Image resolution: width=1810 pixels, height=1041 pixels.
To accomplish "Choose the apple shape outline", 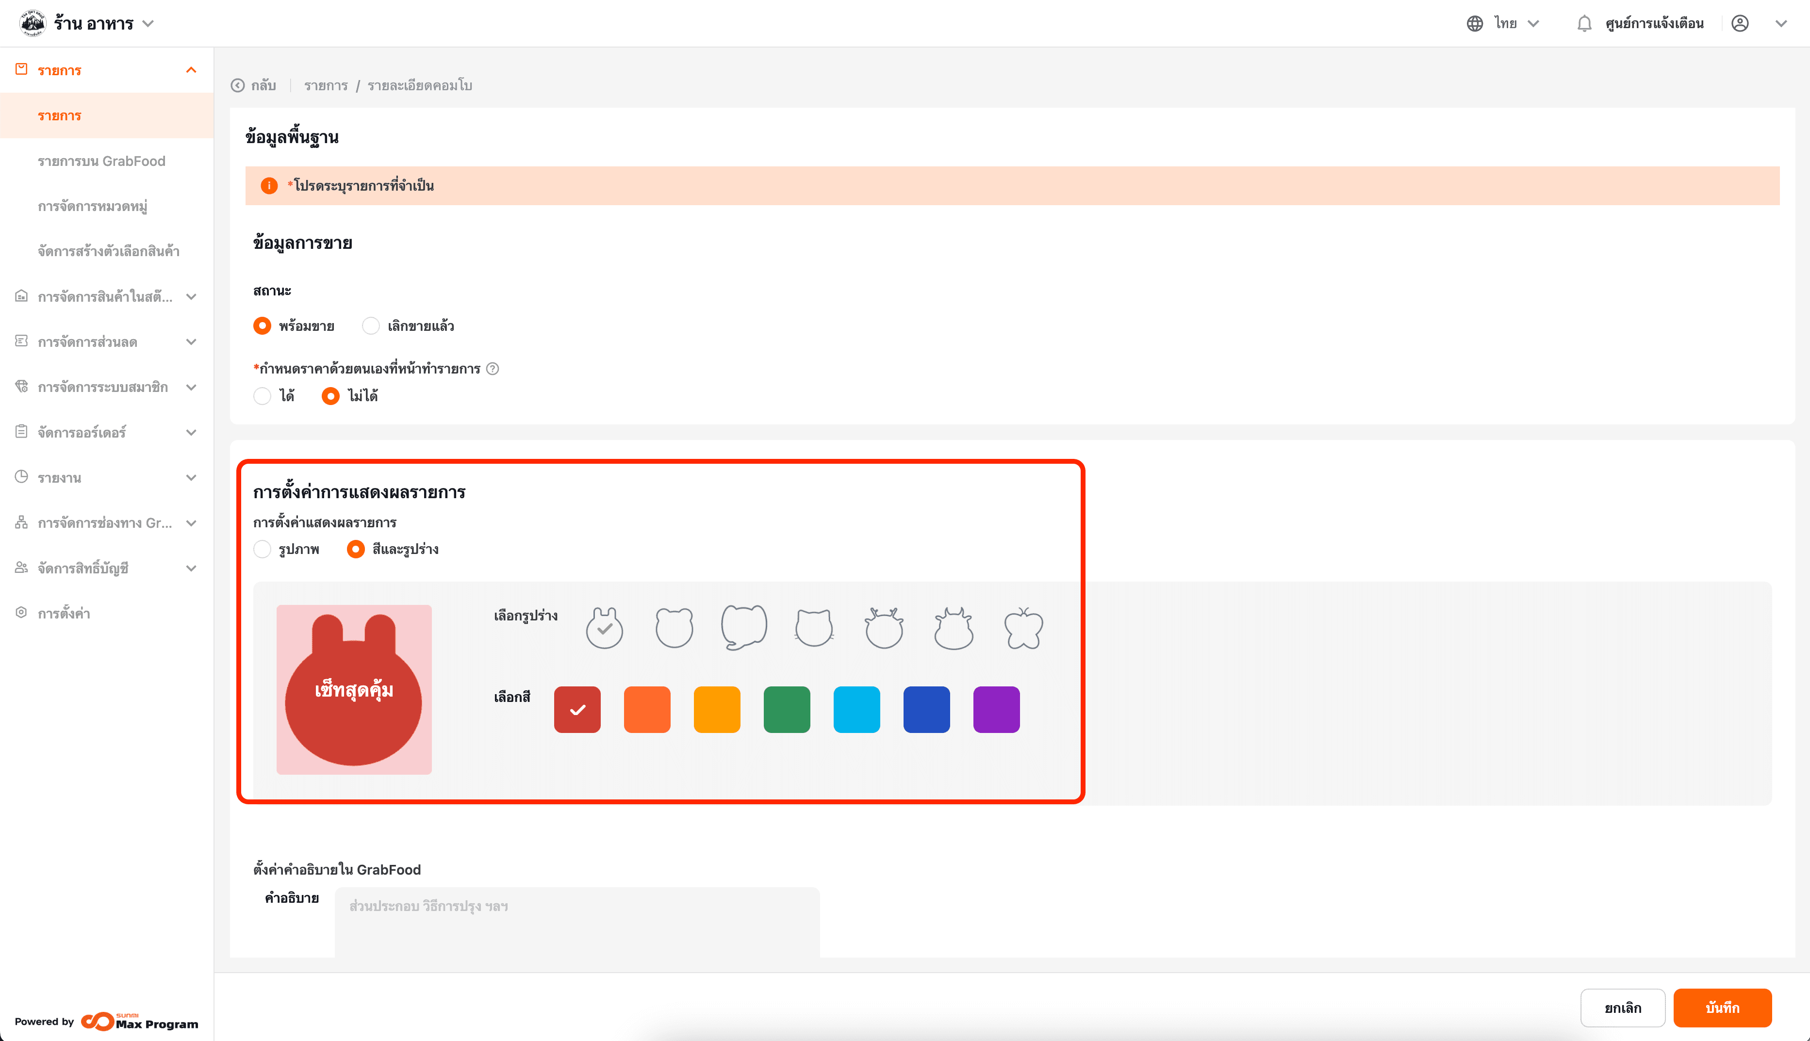I will coord(1023,629).
